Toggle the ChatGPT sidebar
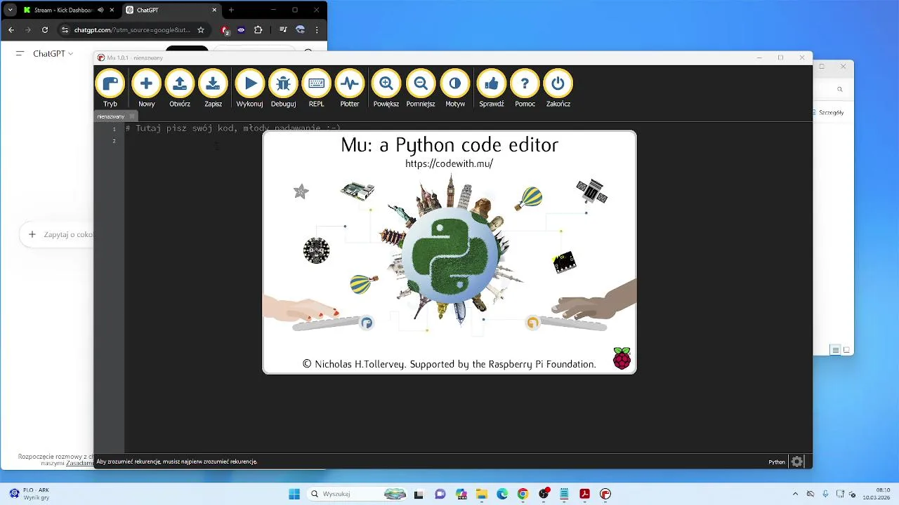 pos(20,53)
